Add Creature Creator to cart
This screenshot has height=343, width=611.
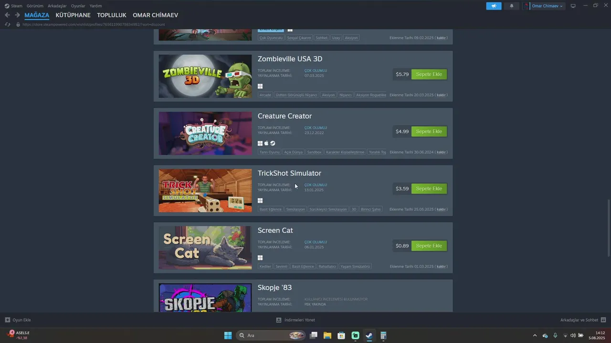429,131
